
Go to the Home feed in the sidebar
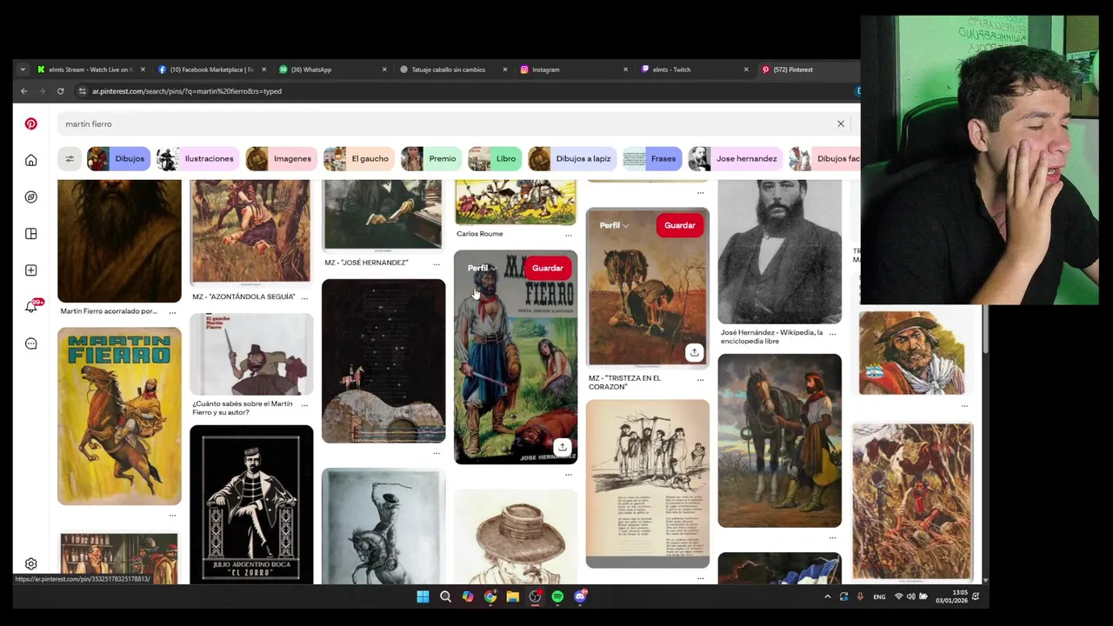click(x=30, y=160)
